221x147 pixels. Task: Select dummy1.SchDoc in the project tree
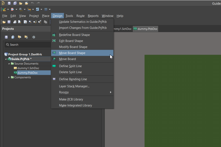click(x=28, y=68)
